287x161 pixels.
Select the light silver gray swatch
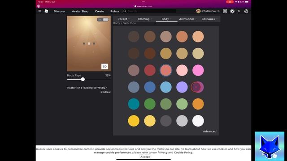click(x=182, y=121)
